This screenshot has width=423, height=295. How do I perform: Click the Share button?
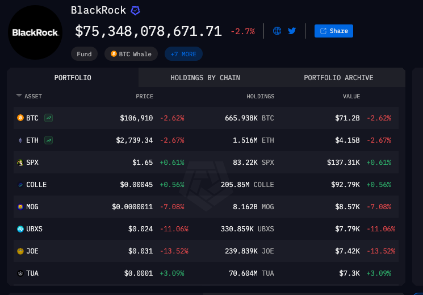click(334, 31)
